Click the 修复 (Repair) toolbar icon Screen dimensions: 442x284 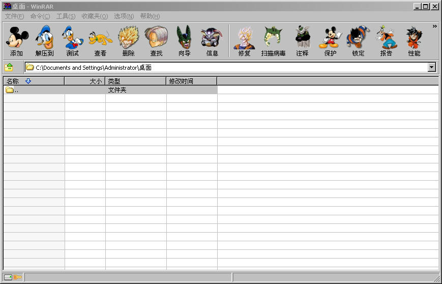pos(244,41)
